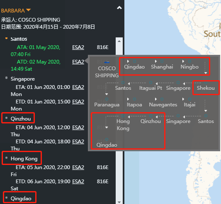Select the Navegantes stop circle marker
The image size is (221, 204).
[x=162, y=99]
